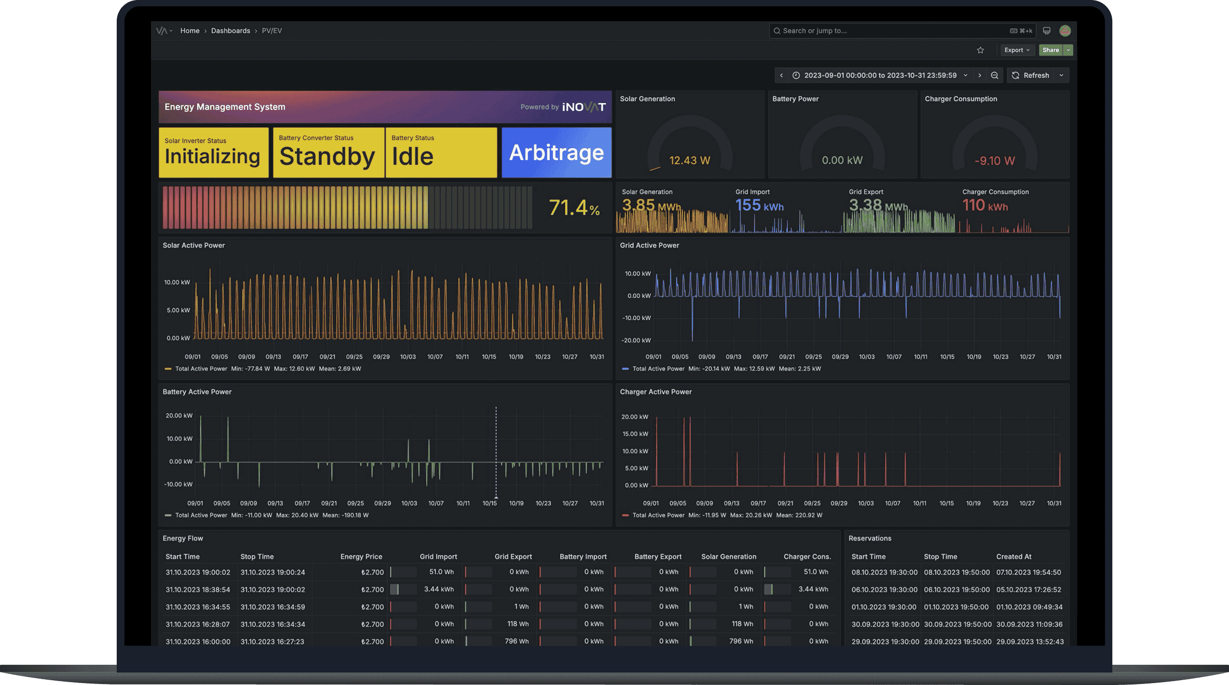The image size is (1229, 685).
Task: Click the zoom out time range icon
Action: click(994, 75)
